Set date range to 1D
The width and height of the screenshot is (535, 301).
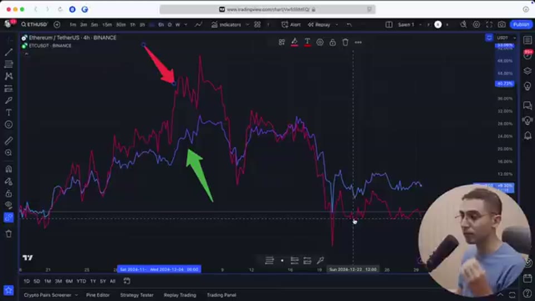27,281
